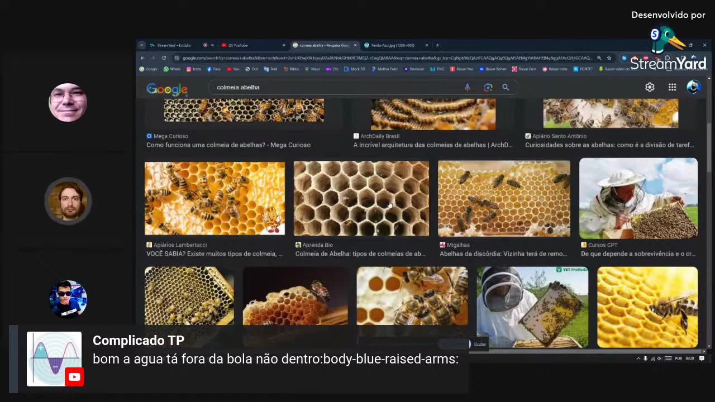
Task: Click the zoom magnifier in address bar
Action: [x=599, y=58]
